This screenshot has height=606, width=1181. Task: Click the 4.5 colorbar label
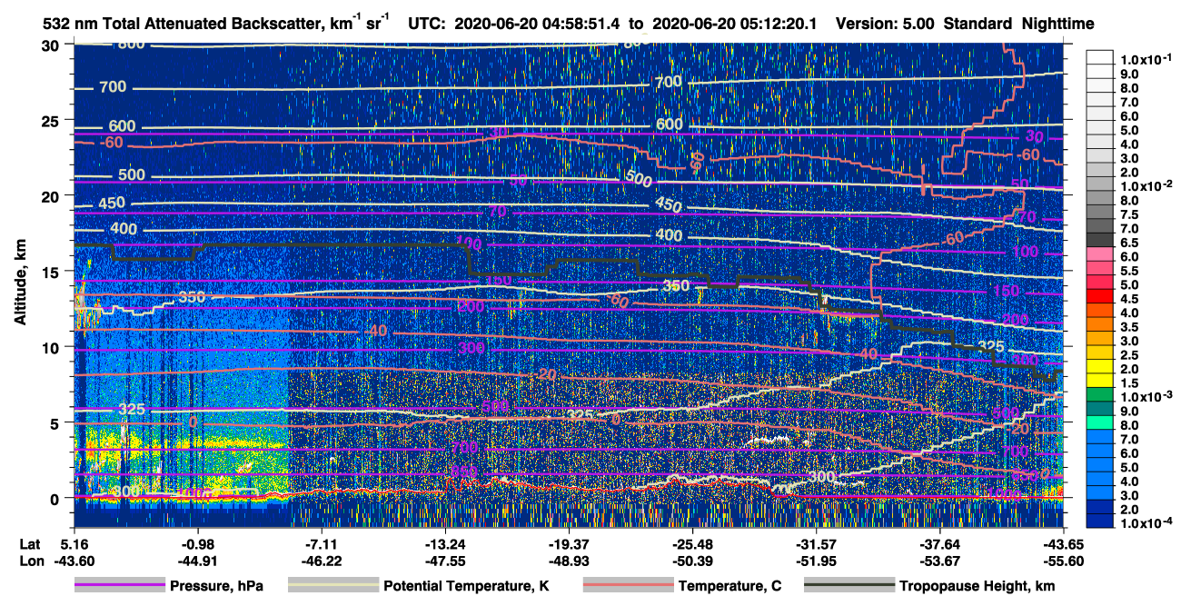click(1129, 299)
